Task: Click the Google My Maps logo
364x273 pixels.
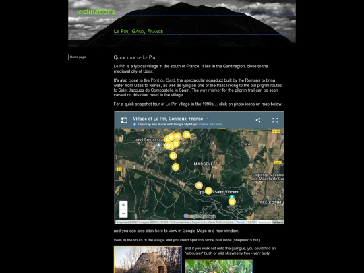Action: (200, 216)
